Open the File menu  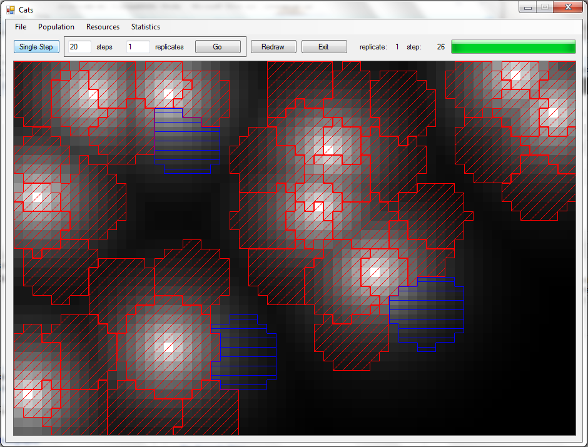click(x=21, y=27)
